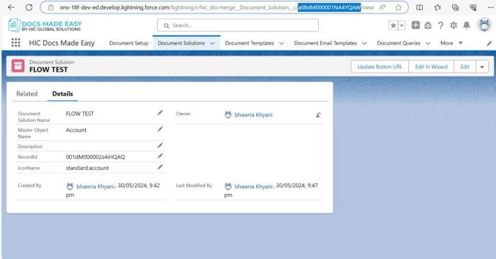Open the browser collections icon
Viewport: 496px width, 259px height.
pyautogui.click(x=455, y=7)
